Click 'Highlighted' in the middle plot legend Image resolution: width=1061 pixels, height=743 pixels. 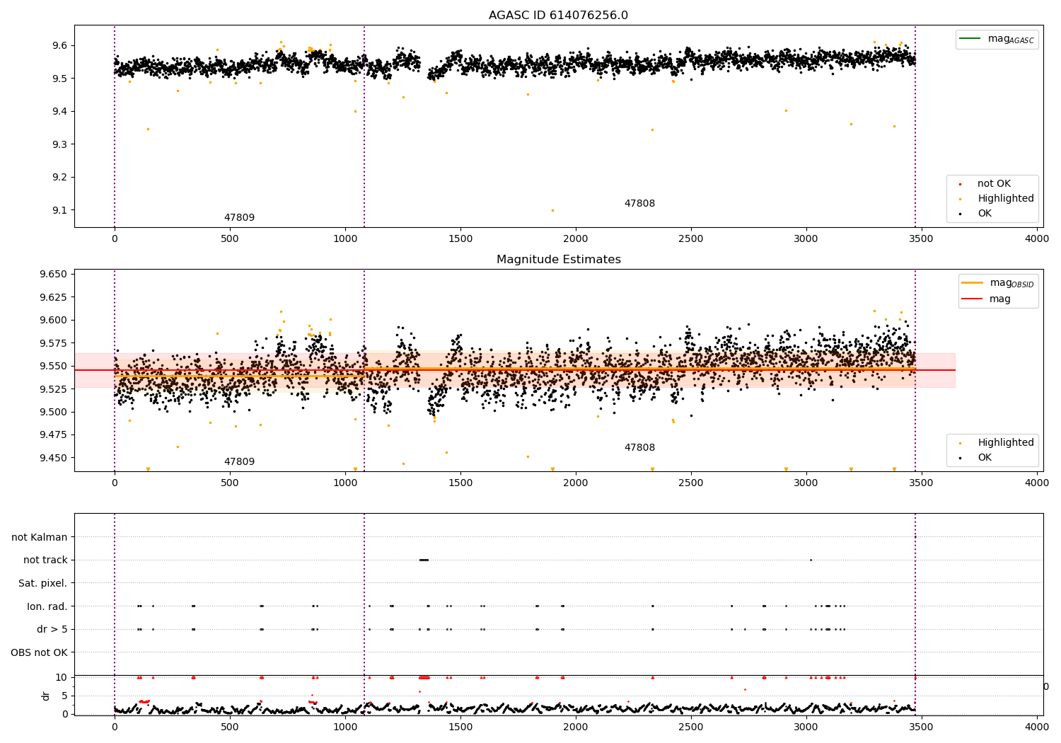pyautogui.click(x=1006, y=443)
